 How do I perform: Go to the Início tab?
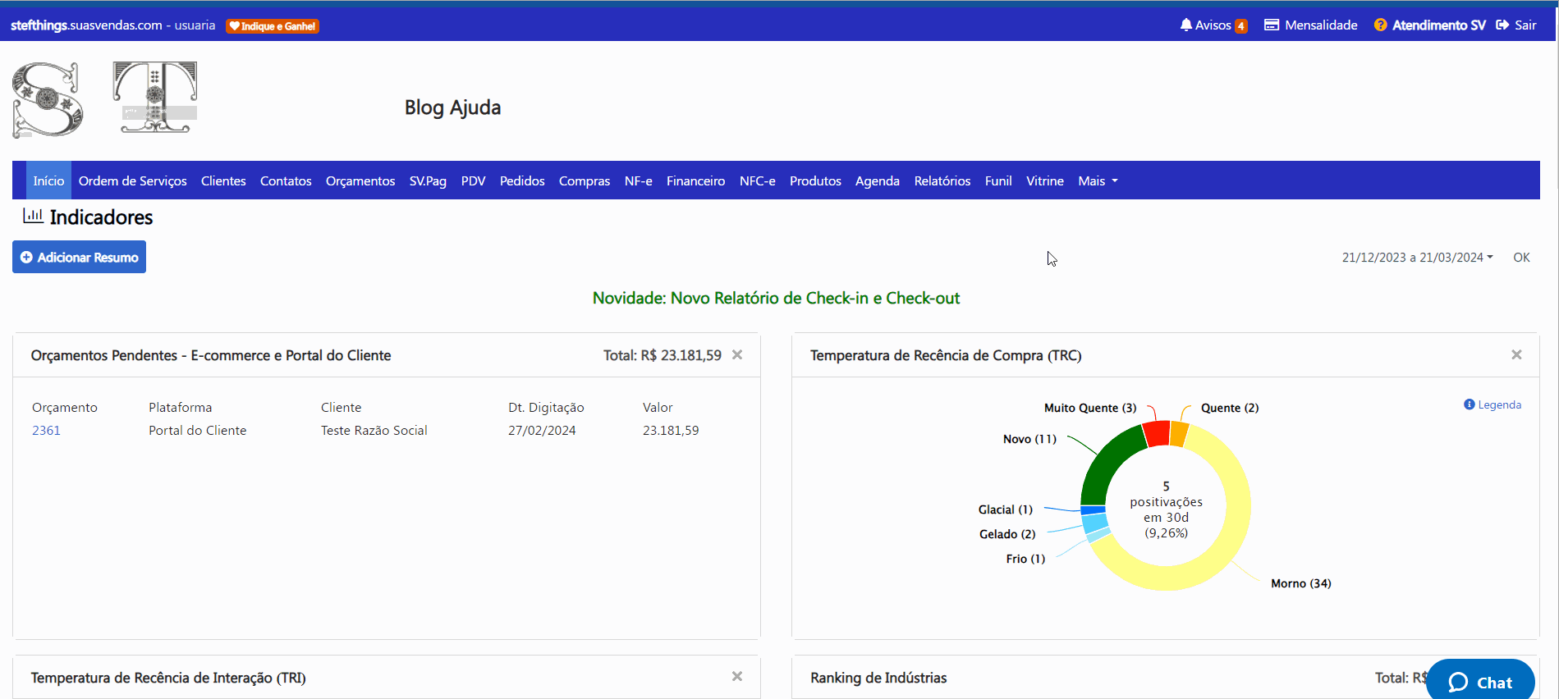coord(48,180)
